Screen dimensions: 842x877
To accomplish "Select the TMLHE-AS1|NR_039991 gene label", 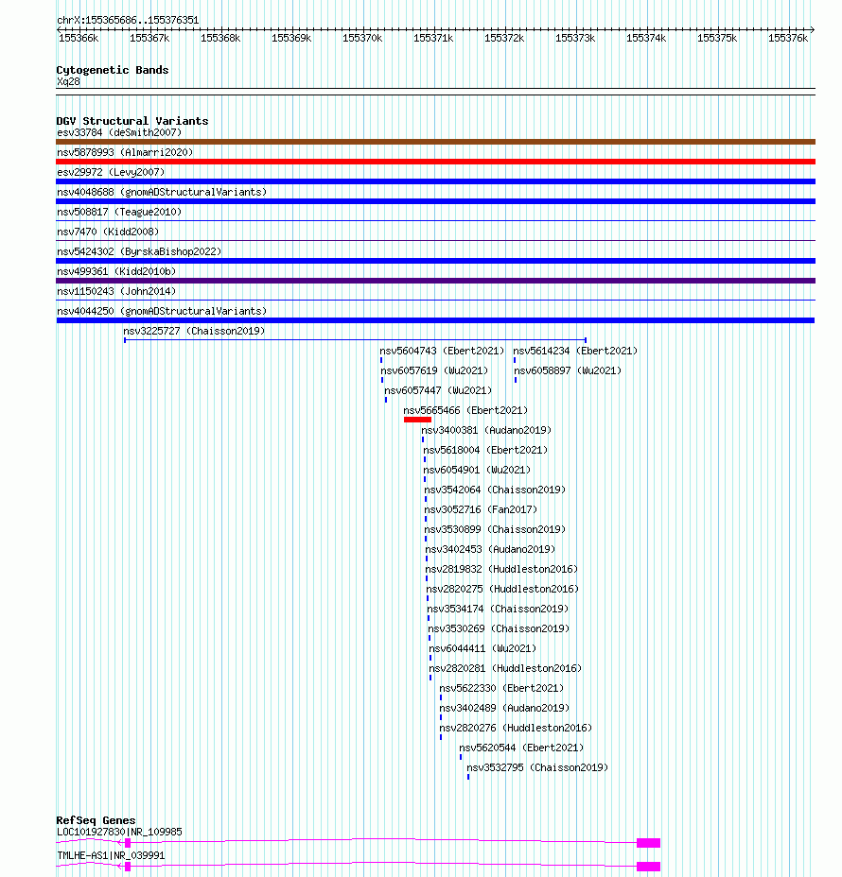I will [111, 856].
